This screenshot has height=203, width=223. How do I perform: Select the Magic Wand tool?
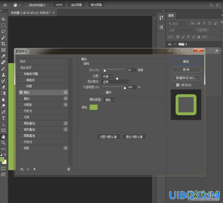[x=3, y=37]
